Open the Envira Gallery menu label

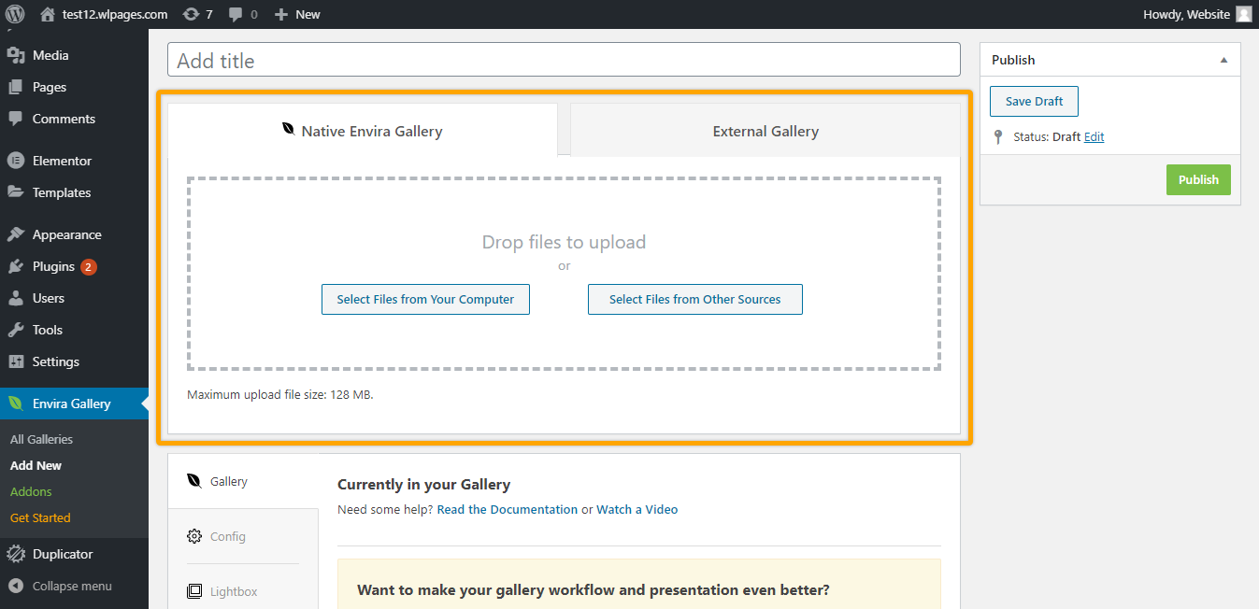click(72, 404)
